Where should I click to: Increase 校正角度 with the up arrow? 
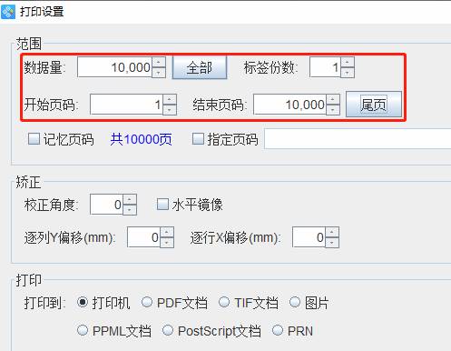pyautogui.click(x=130, y=199)
